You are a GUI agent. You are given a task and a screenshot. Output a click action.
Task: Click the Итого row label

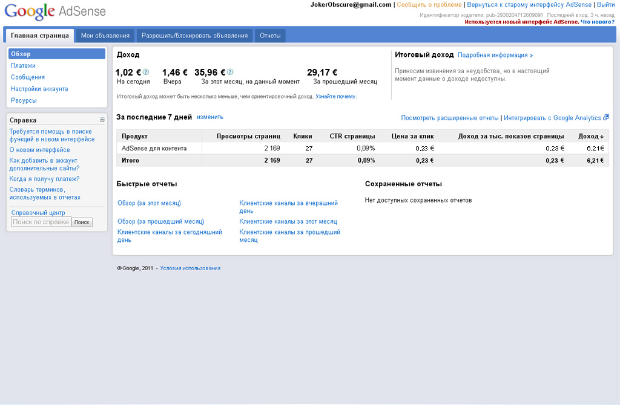pyautogui.click(x=131, y=161)
